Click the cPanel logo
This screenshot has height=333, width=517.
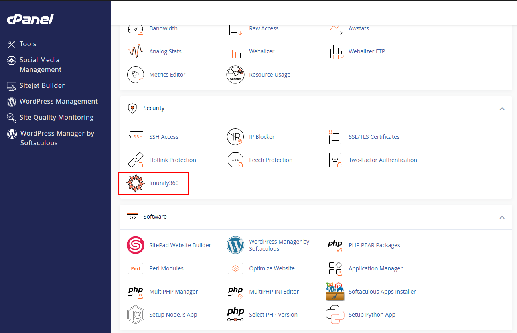[30, 19]
